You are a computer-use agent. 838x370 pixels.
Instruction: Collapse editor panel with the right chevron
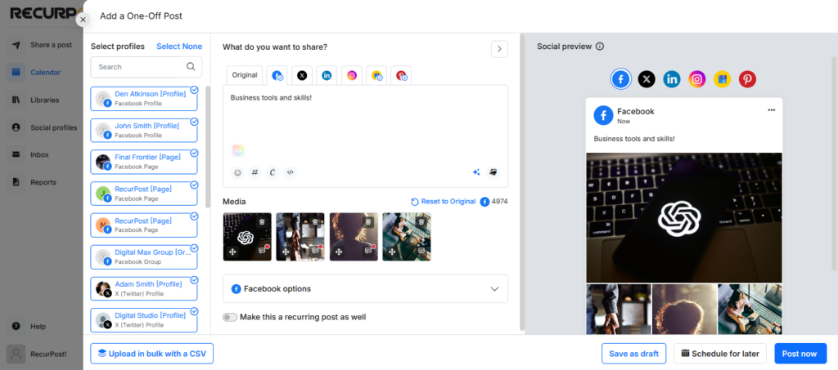coord(499,48)
